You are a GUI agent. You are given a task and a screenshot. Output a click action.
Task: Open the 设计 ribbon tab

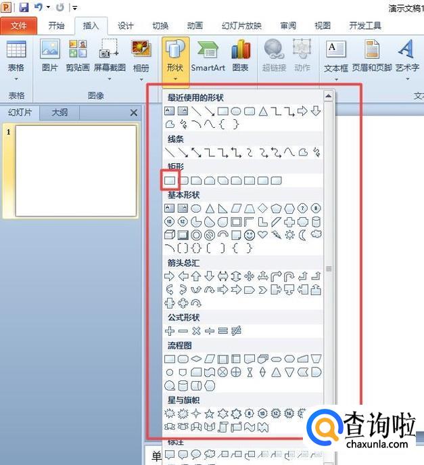(x=126, y=26)
